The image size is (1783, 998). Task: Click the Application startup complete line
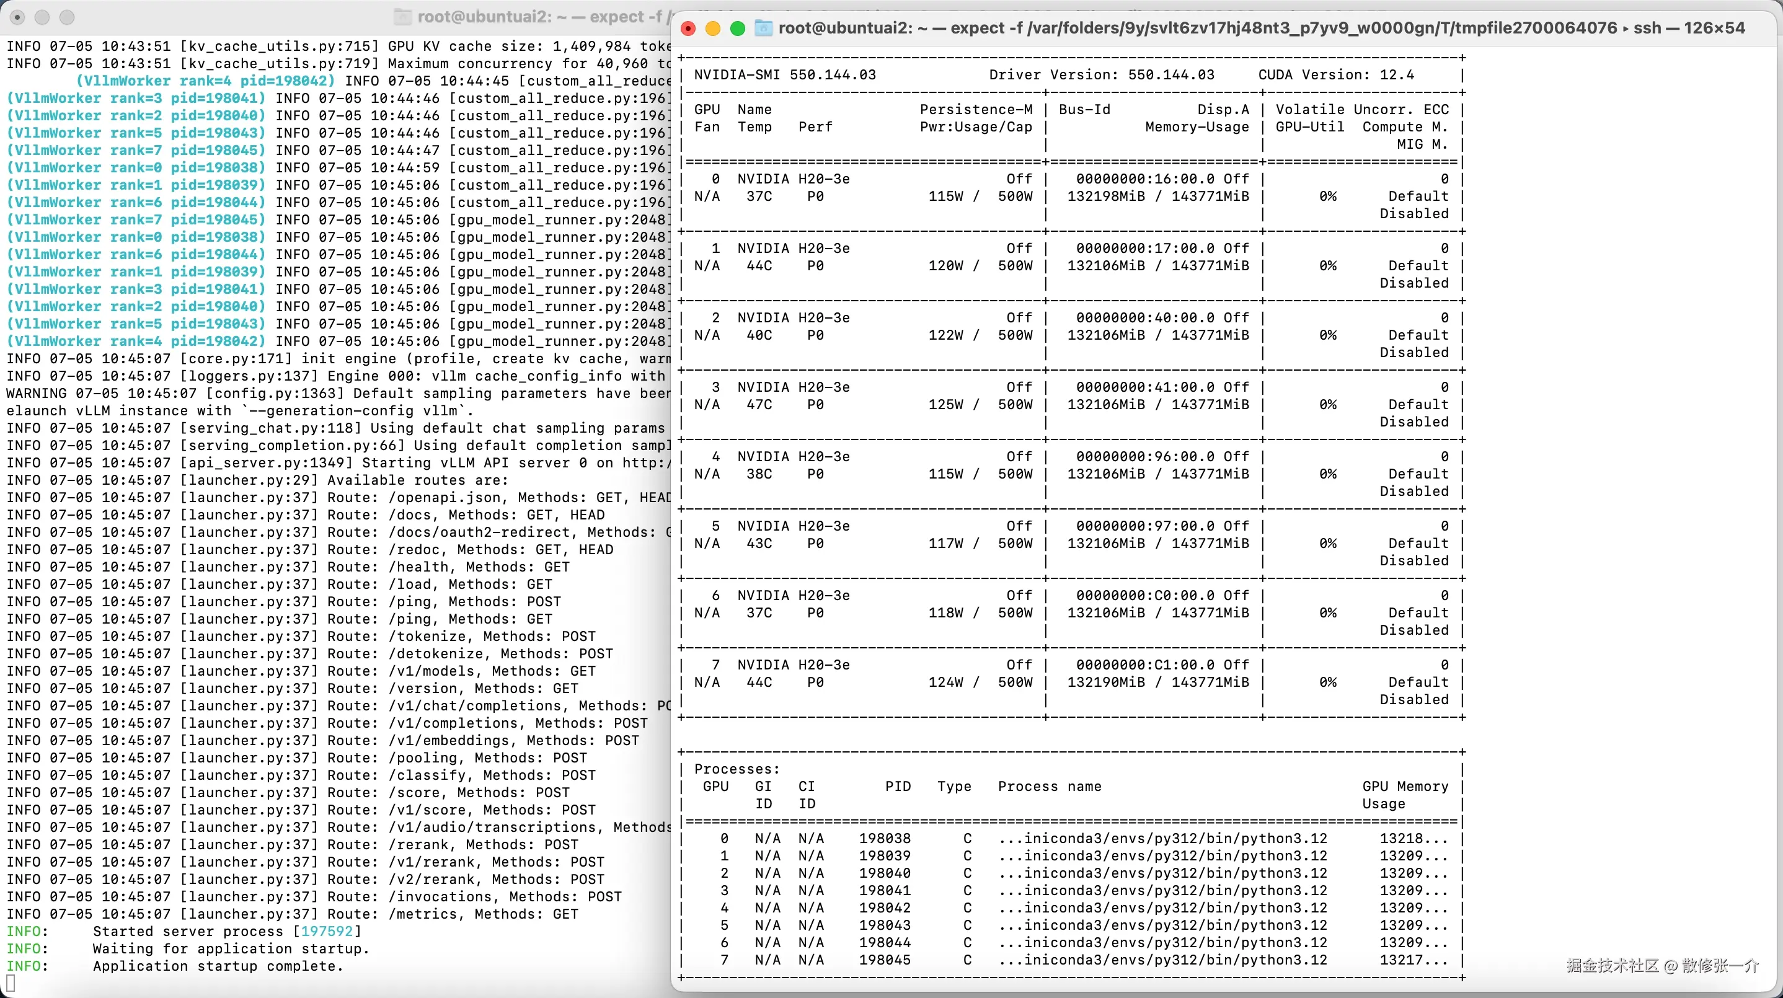[x=218, y=966]
